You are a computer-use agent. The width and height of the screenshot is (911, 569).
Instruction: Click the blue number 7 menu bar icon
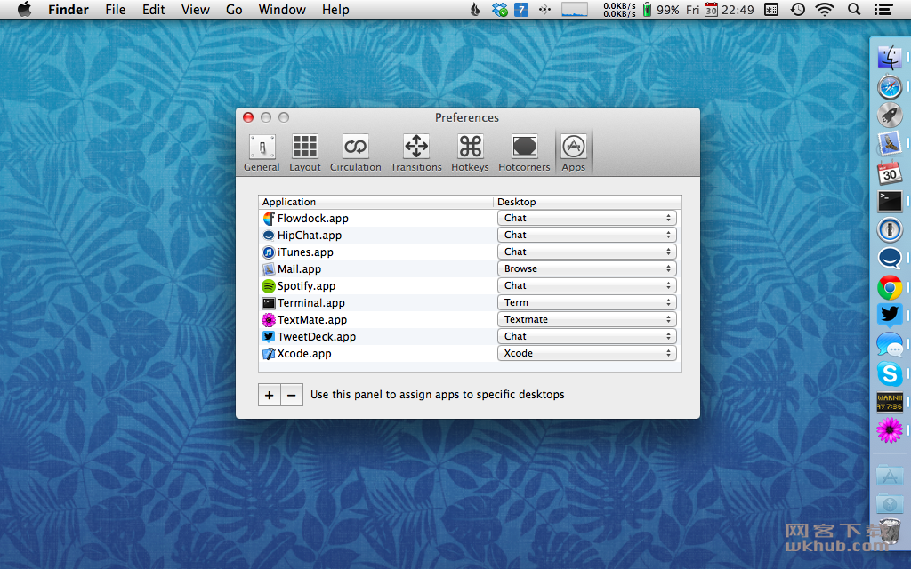[x=521, y=9]
